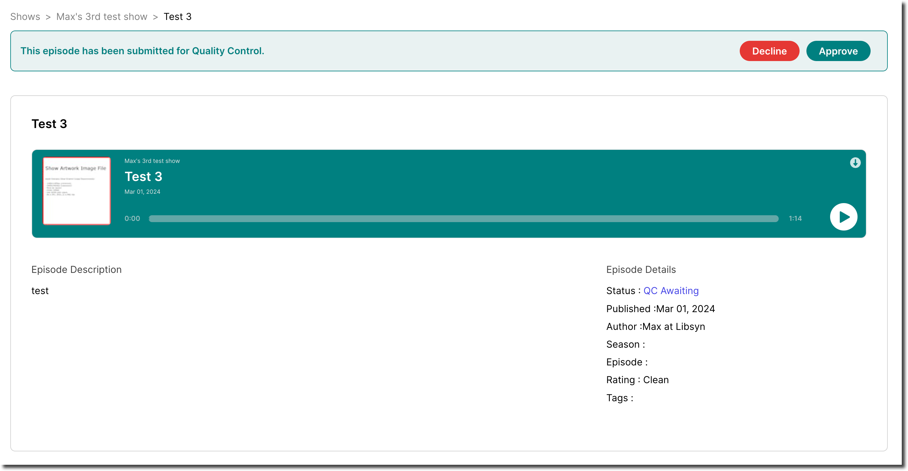The image size is (908, 471).
Task: Click the 'Tags :' detail line
Action: point(619,398)
